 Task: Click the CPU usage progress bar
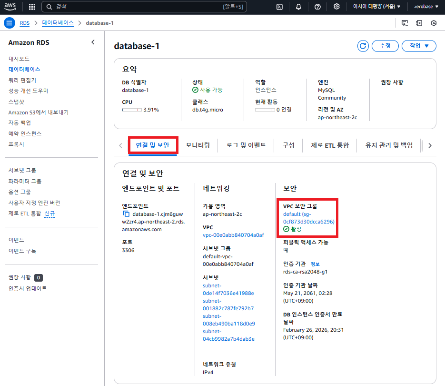pos(132,110)
